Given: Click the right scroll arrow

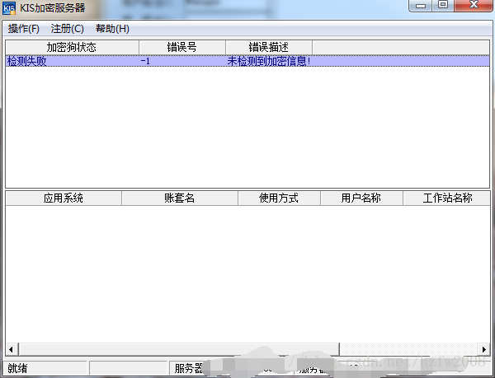Looking at the screenshot, I should coord(484,349).
